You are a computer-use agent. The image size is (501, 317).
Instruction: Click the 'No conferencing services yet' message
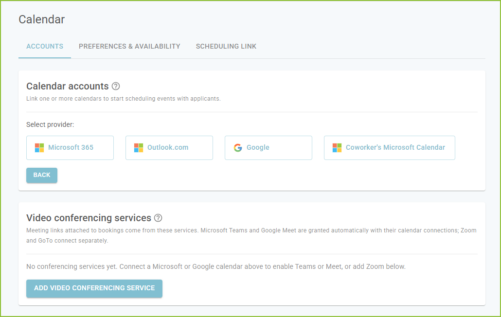[x=216, y=266]
